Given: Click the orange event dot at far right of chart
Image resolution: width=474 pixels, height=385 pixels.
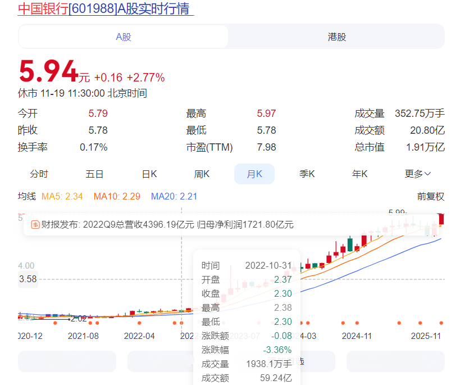Looking at the screenshot, I should 441,323.
